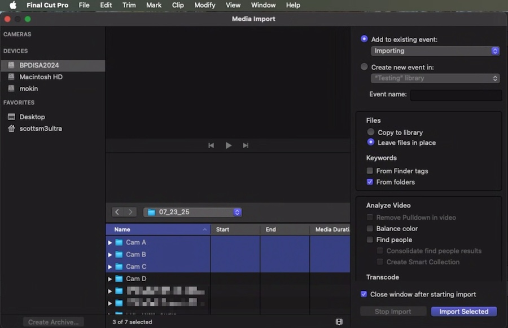Screen dimensions: 508x328
Task: Sort list by End column
Action: (285, 229)
